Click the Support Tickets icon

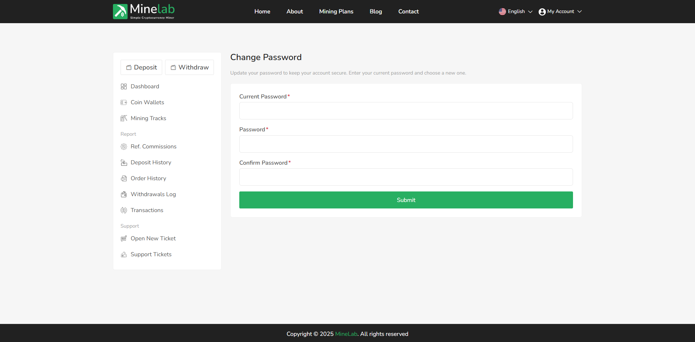click(124, 254)
